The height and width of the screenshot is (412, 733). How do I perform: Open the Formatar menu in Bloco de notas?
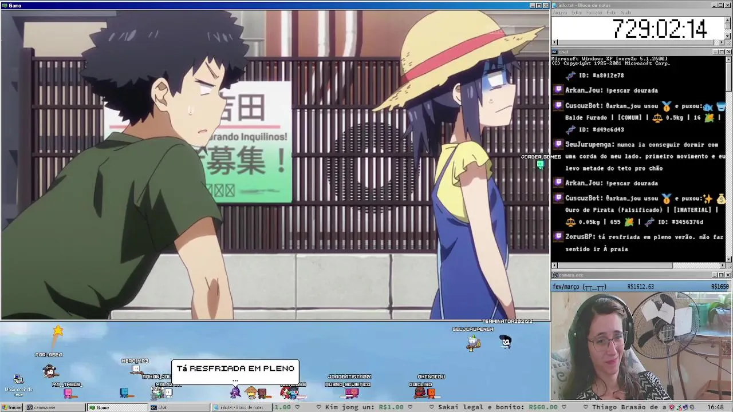click(594, 13)
